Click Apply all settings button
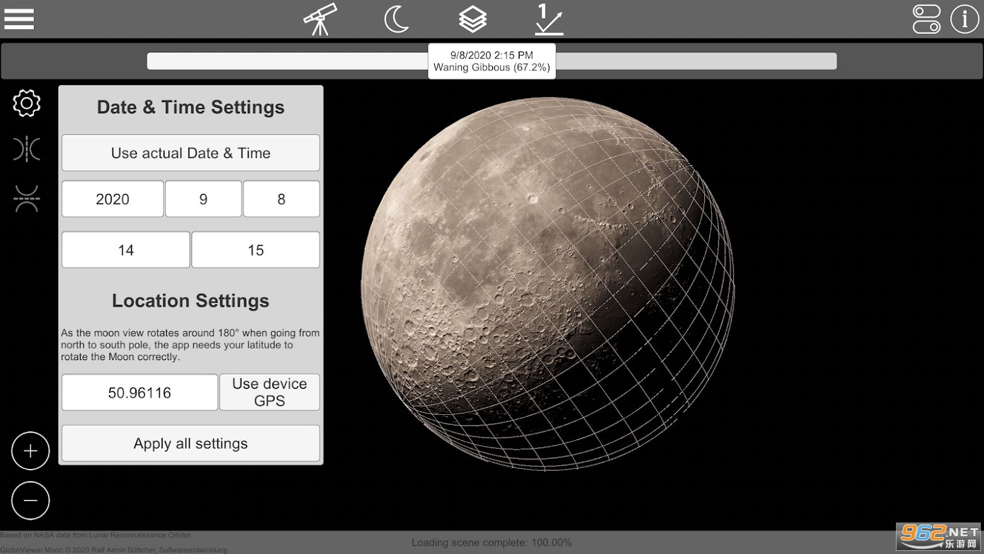 pyautogui.click(x=191, y=443)
